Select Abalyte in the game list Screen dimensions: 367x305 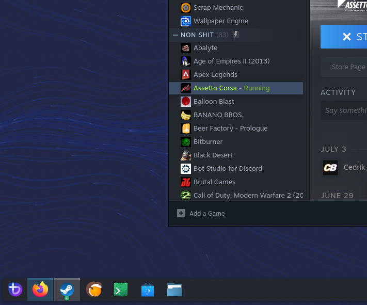click(x=236, y=48)
